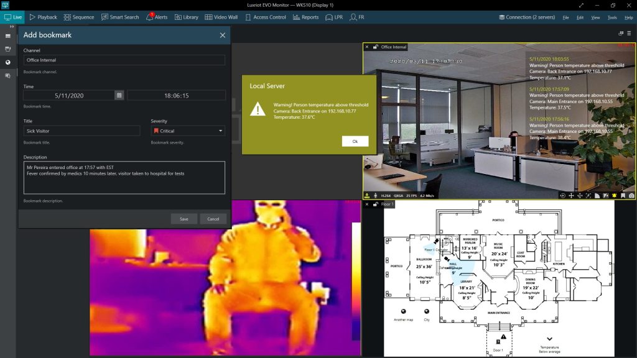Screen dimensions: 637x358
Task: Save the bookmark
Action: [x=184, y=219]
